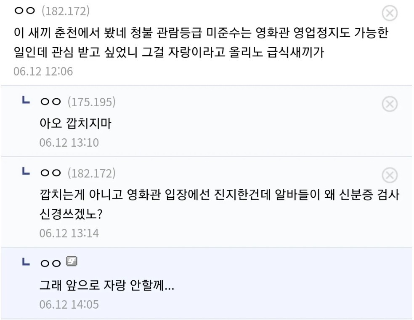Screen dimensions: 414x320
Task: Click the comment "그래 앞으로 자랑 안할께..."
Action: point(106,285)
